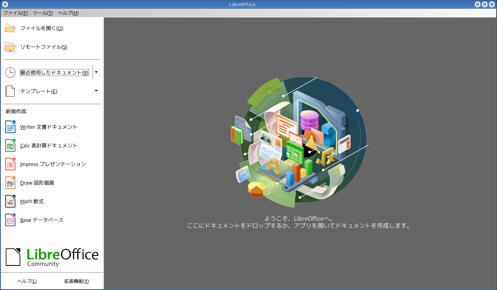This screenshot has width=497, height=290.
Task: Close the LibreOffice window
Action: click(492, 4)
